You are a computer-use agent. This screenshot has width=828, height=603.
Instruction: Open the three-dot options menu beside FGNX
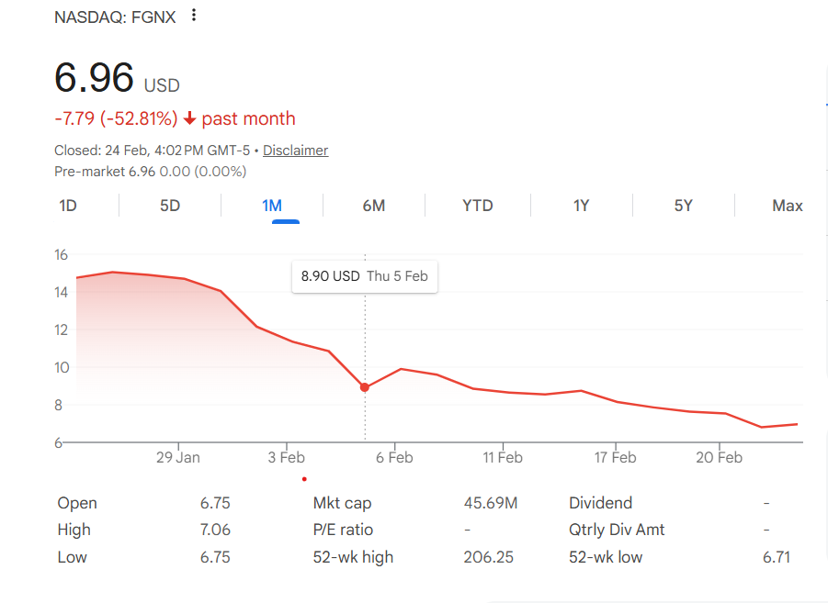[x=193, y=16]
